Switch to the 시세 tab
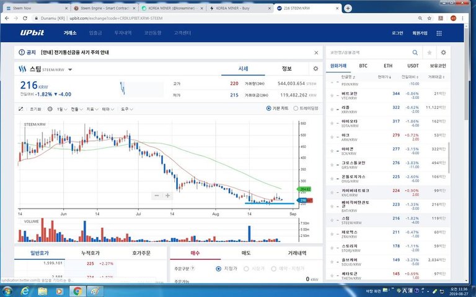 243,69
